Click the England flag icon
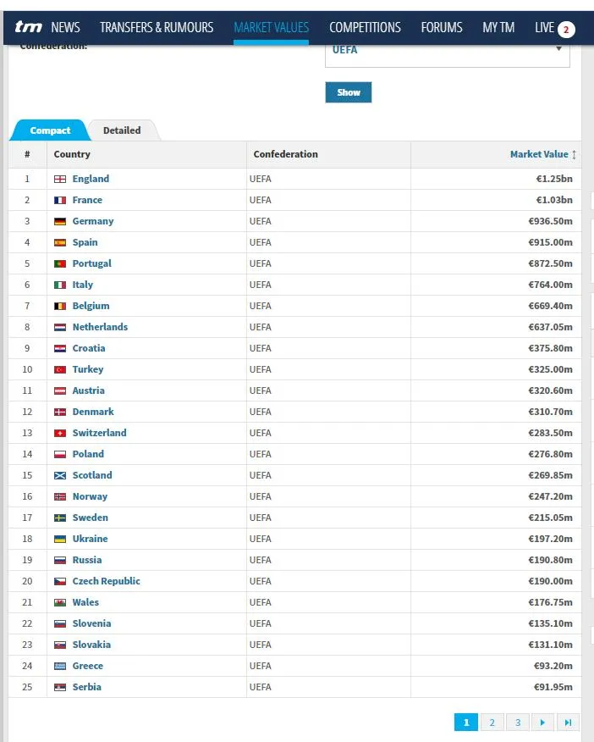This screenshot has width=594, height=742. (60, 179)
